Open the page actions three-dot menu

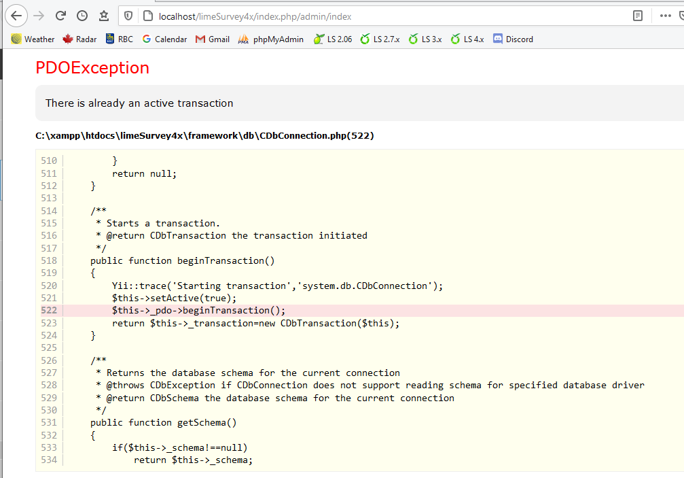[x=665, y=16]
